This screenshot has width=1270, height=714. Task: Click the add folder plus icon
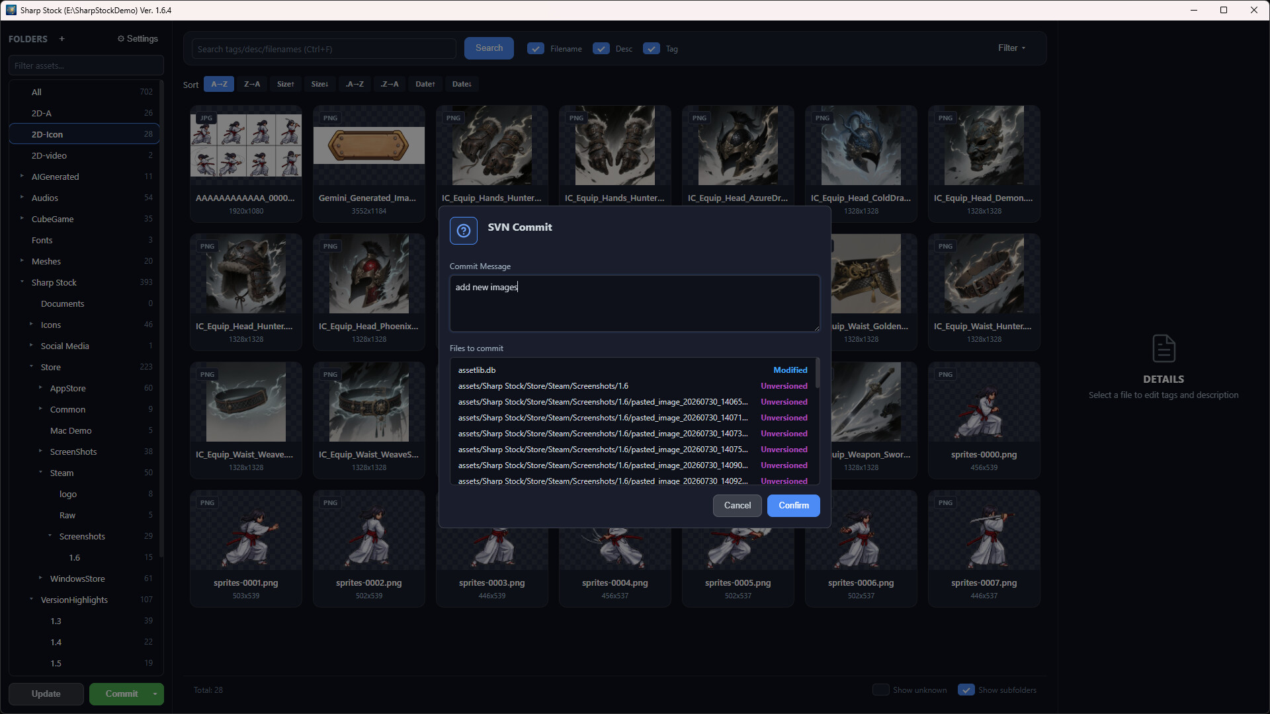click(x=62, y=39)
